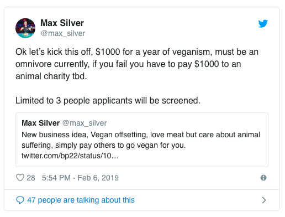Click the 'animal charity tbd.' text line
The height and width of the screenshot is (217, 285).
coord(51,76)
